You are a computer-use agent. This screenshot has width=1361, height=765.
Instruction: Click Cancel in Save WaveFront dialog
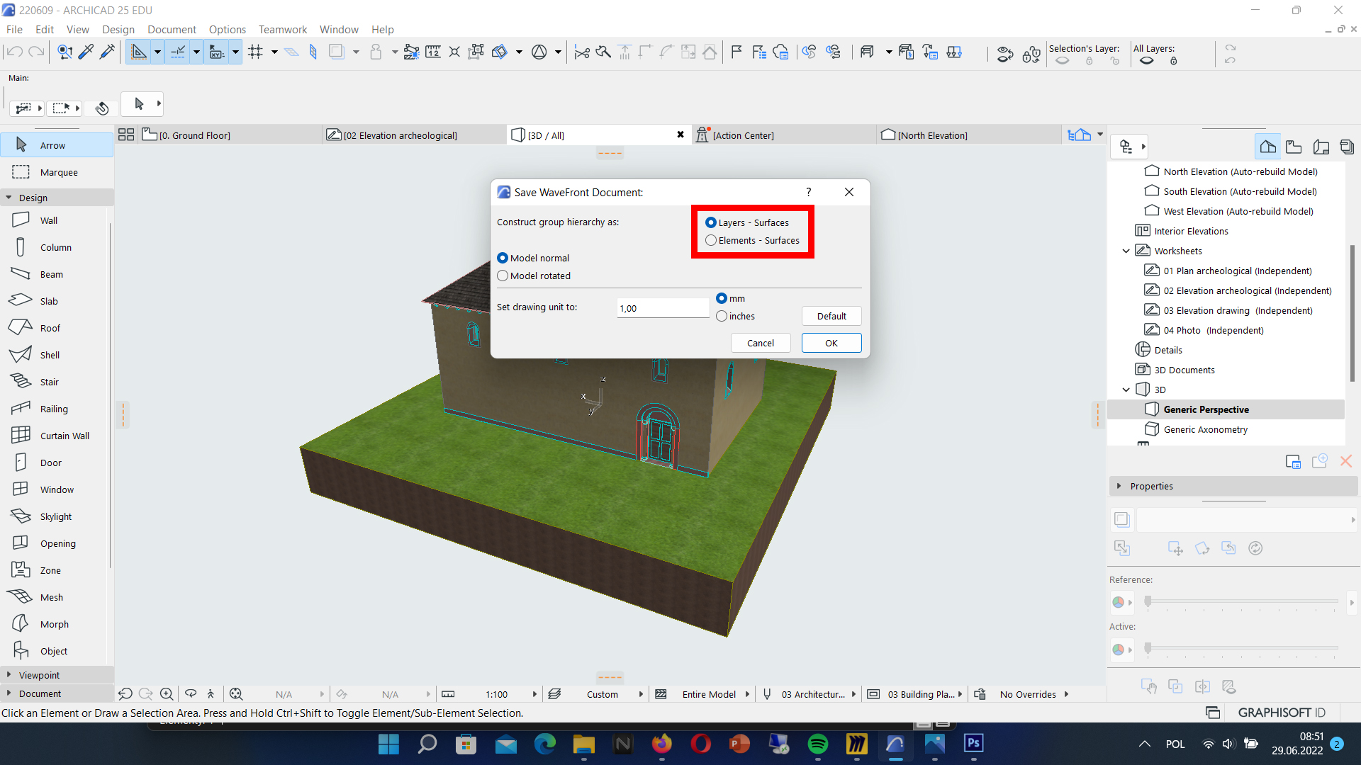tap(761, 343)
